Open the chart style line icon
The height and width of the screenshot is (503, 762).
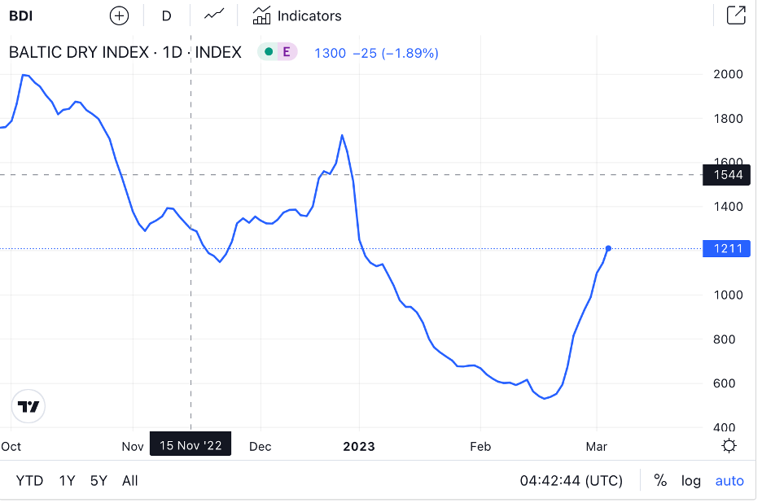click(x=214, y=15)
